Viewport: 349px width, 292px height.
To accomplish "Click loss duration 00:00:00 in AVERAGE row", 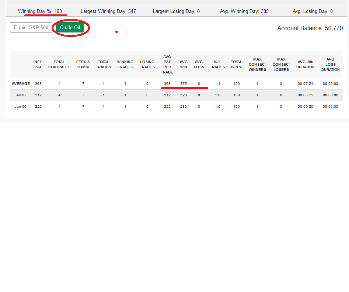I will coord(330,83).
